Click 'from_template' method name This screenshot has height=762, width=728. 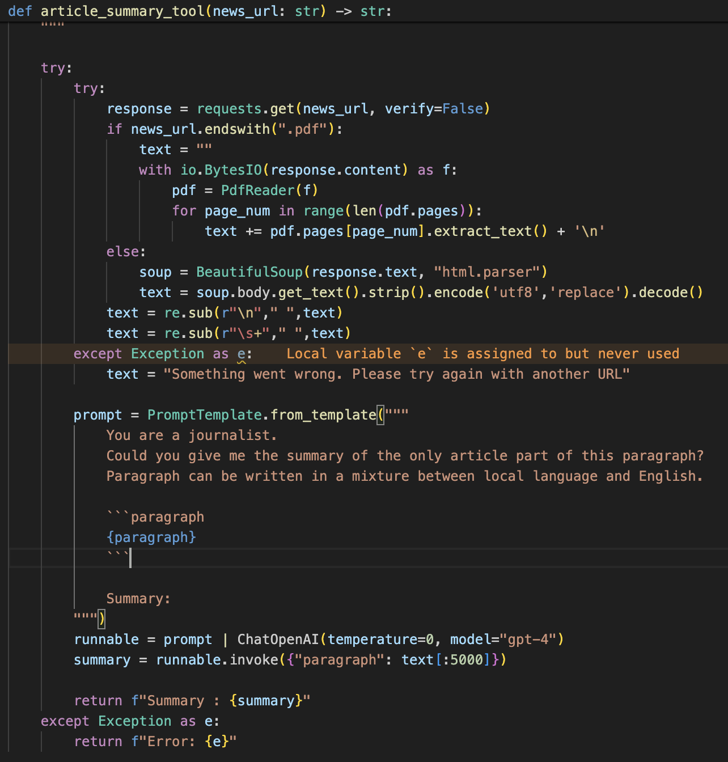click(323, 415)
